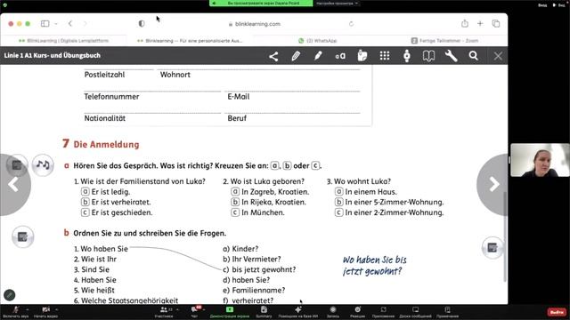Click the Safari share button
570x320 pixels.
465,24
